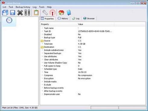Select the Destination property label
The image size is (148, 111).
tap(49, 47)
